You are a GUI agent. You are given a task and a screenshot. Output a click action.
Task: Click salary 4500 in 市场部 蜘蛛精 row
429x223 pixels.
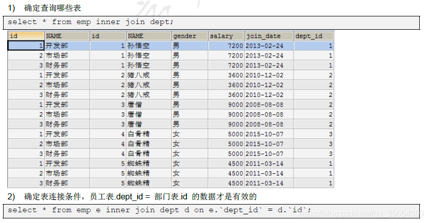point(235,173)
